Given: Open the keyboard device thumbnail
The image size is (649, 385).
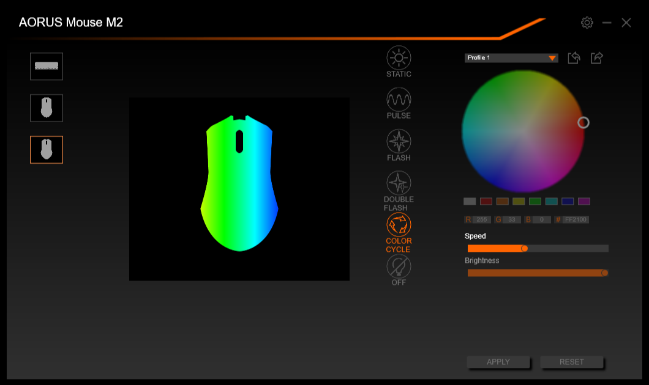Looking at the screenshot, I should (47, 66).
